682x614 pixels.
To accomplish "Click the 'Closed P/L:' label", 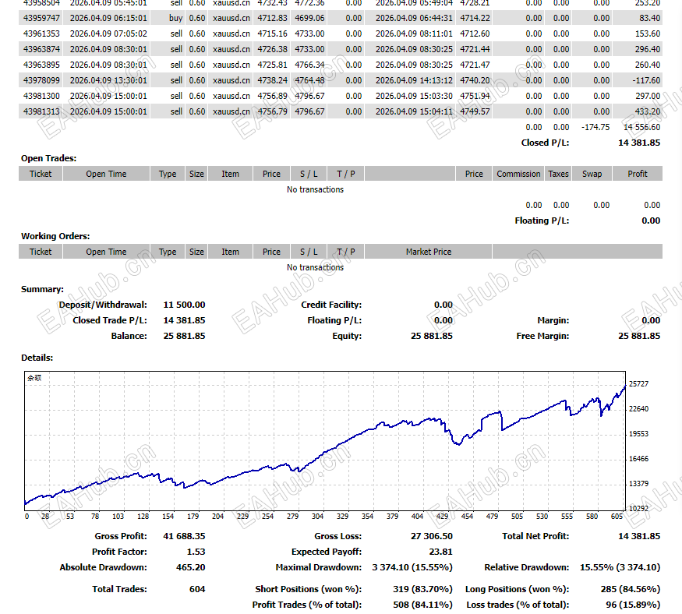I will coord(545,143).
